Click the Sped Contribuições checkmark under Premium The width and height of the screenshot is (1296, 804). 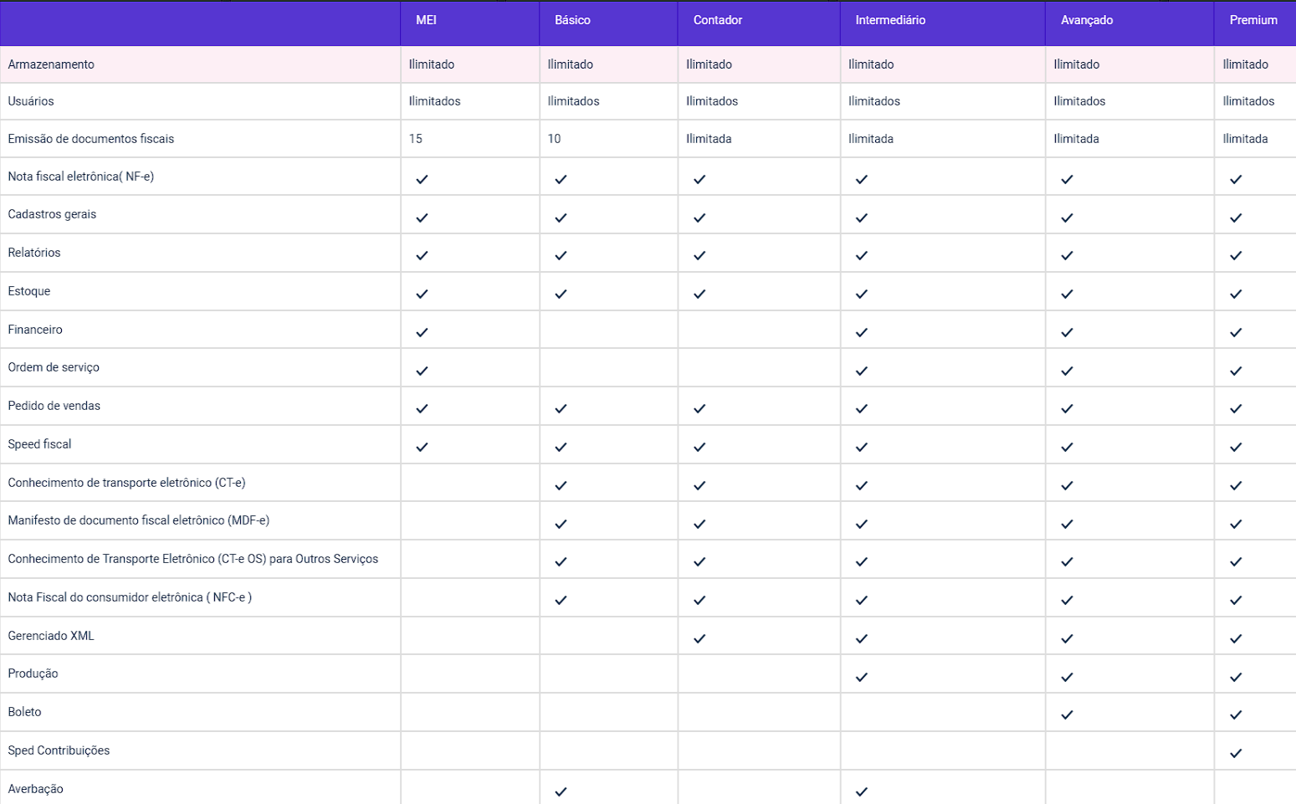[1236, 753]
